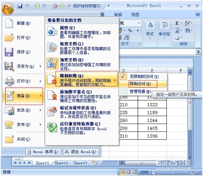Select 准备(E) in the Office menu

pyautogui.click(x=23, y=96)
